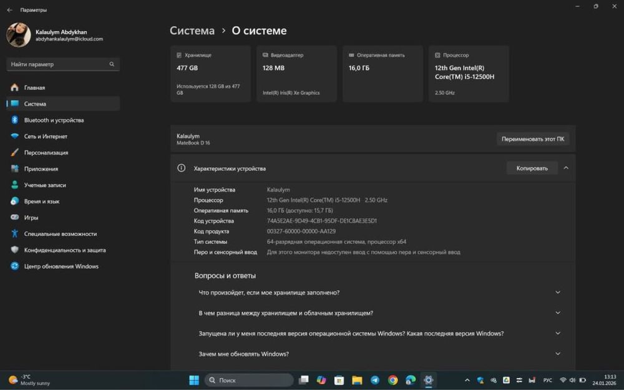
Task: Open Google Chrome from the taskbar
Action: click(392, 381)
